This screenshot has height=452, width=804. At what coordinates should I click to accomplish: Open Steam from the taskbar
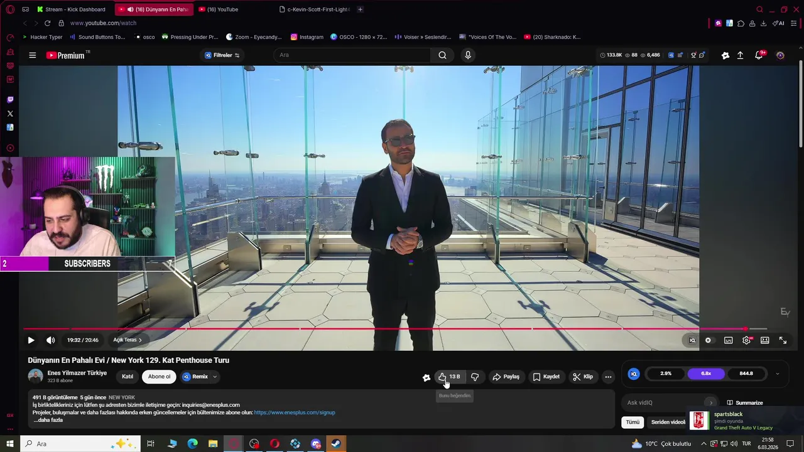click(336, 444)
